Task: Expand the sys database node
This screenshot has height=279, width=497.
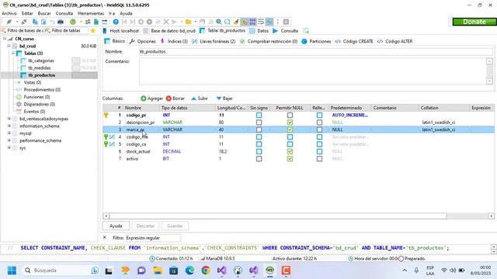Action: point(9,148)
